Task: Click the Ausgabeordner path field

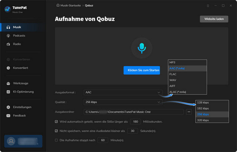Action: pos(134,112)
